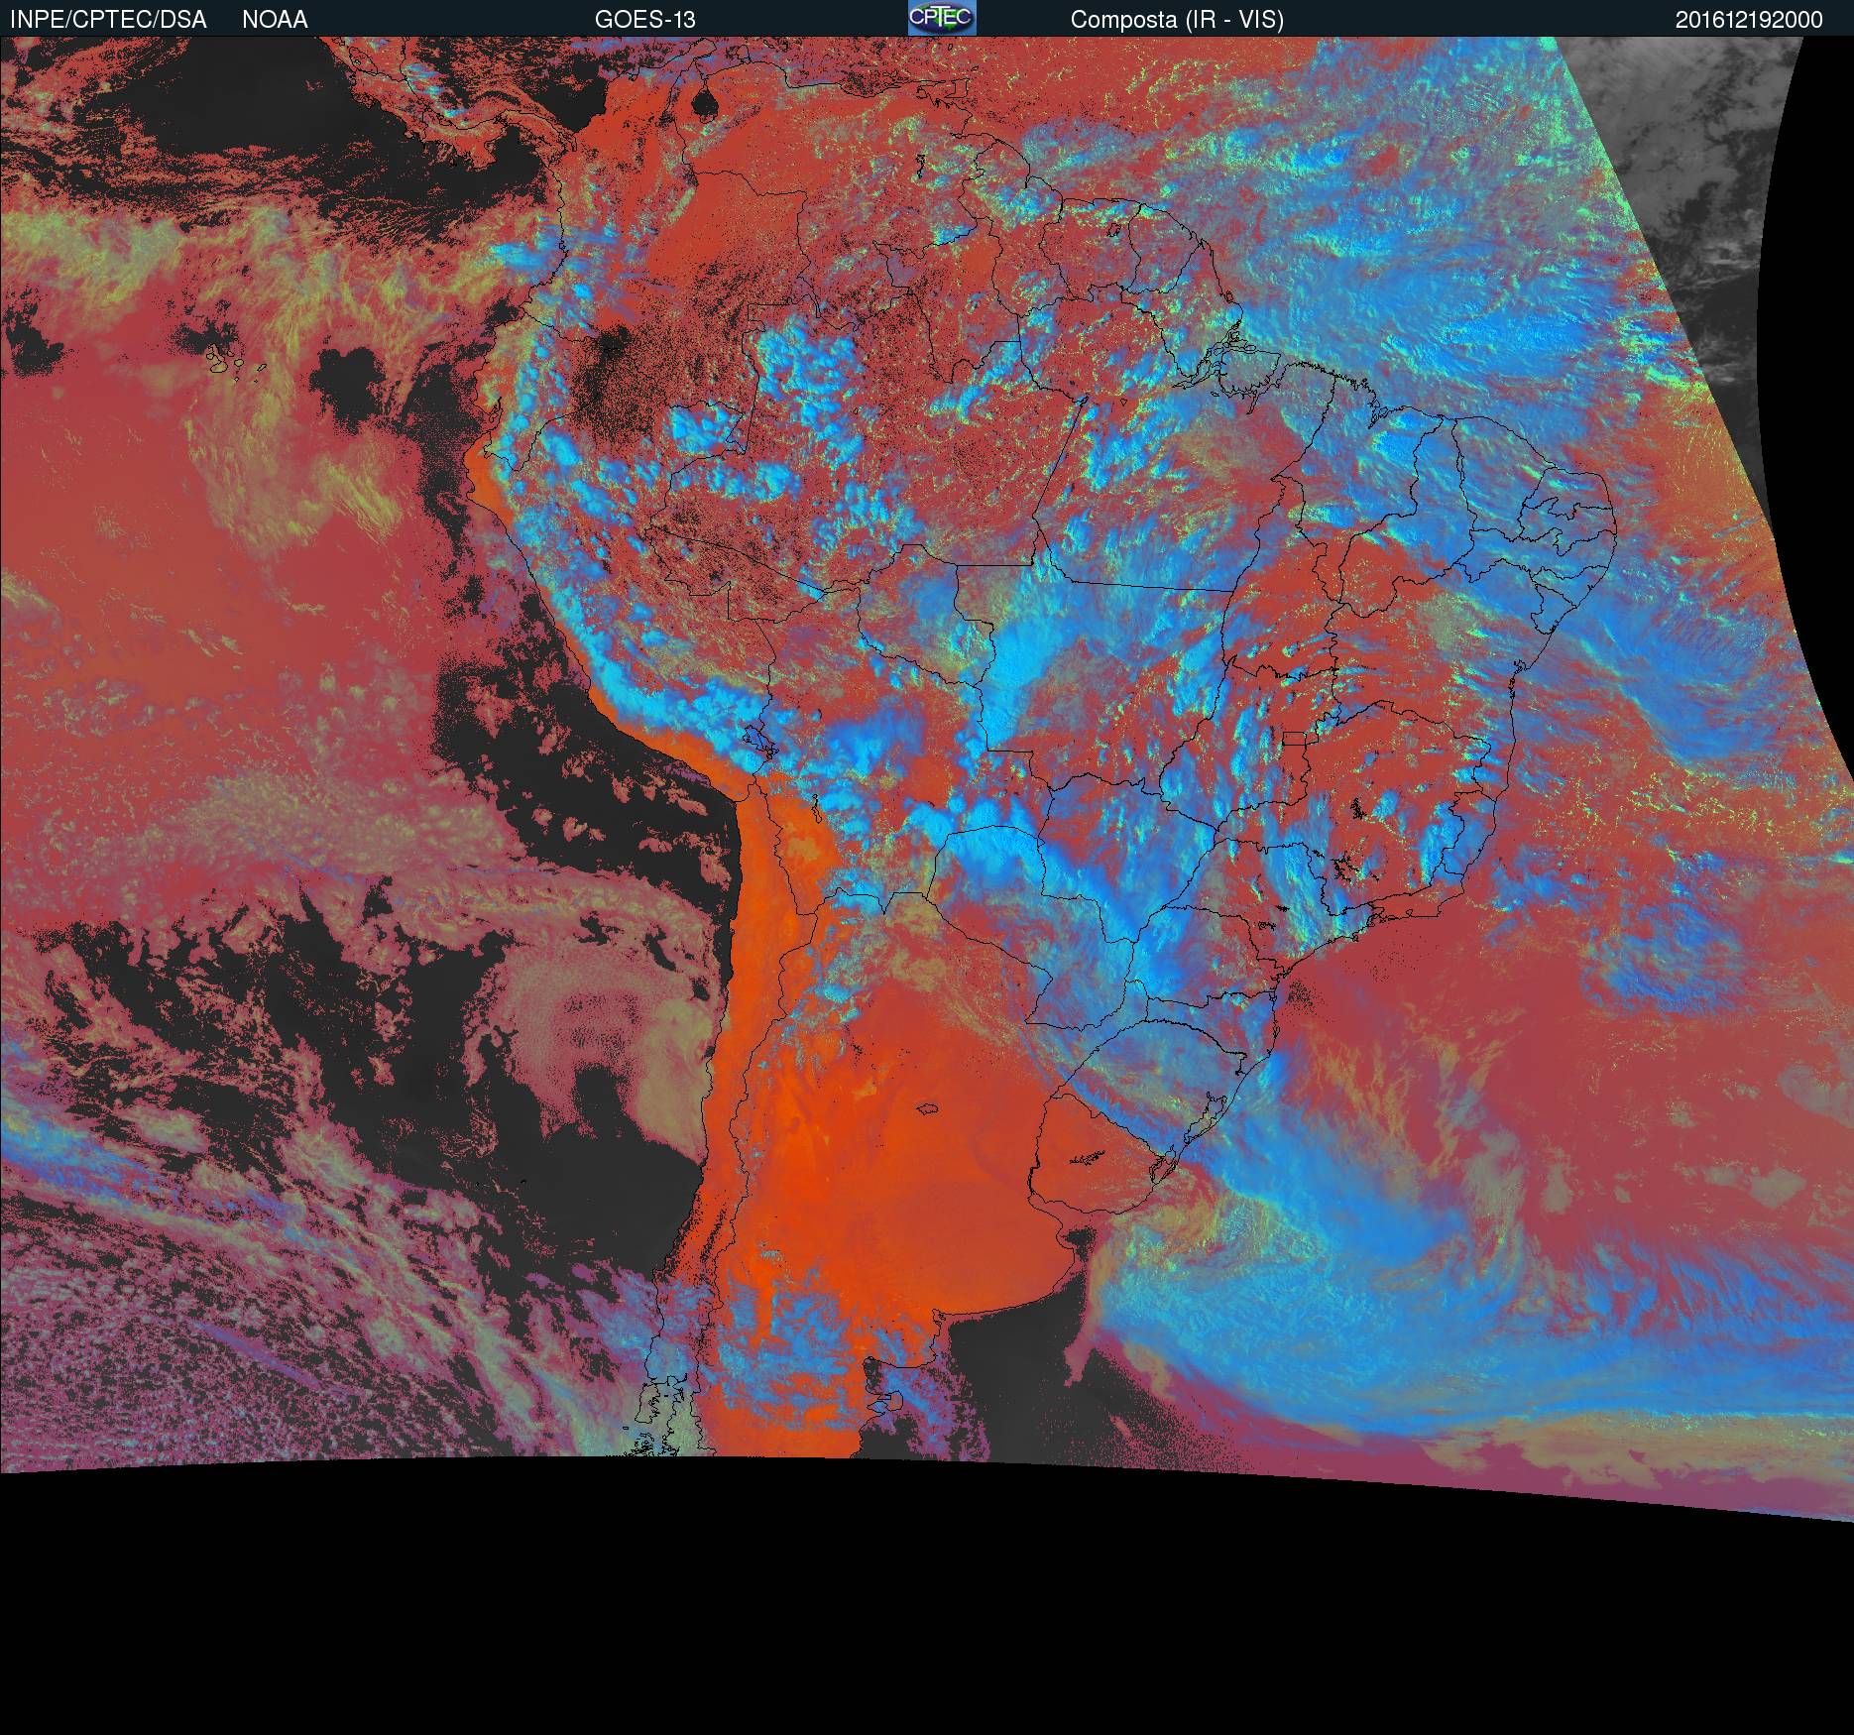Click the NOAA text in the header

[275, 19]
